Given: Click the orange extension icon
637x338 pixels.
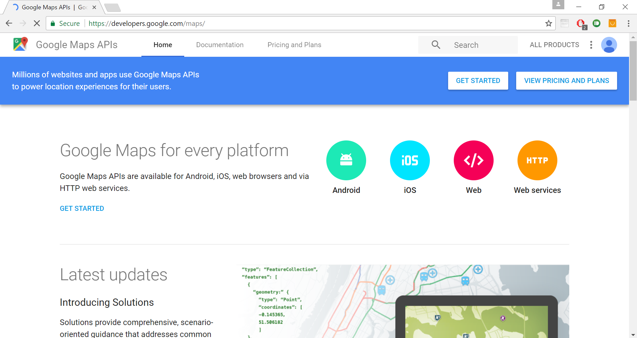Looking at the screenshot, I should [x=612, y=23].
